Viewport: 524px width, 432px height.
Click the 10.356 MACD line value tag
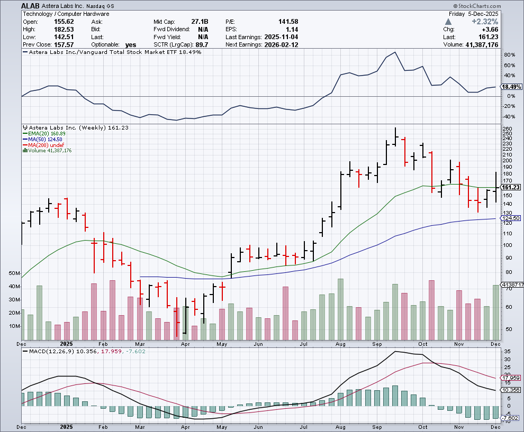pyautogui.click(x=511, y=390)
